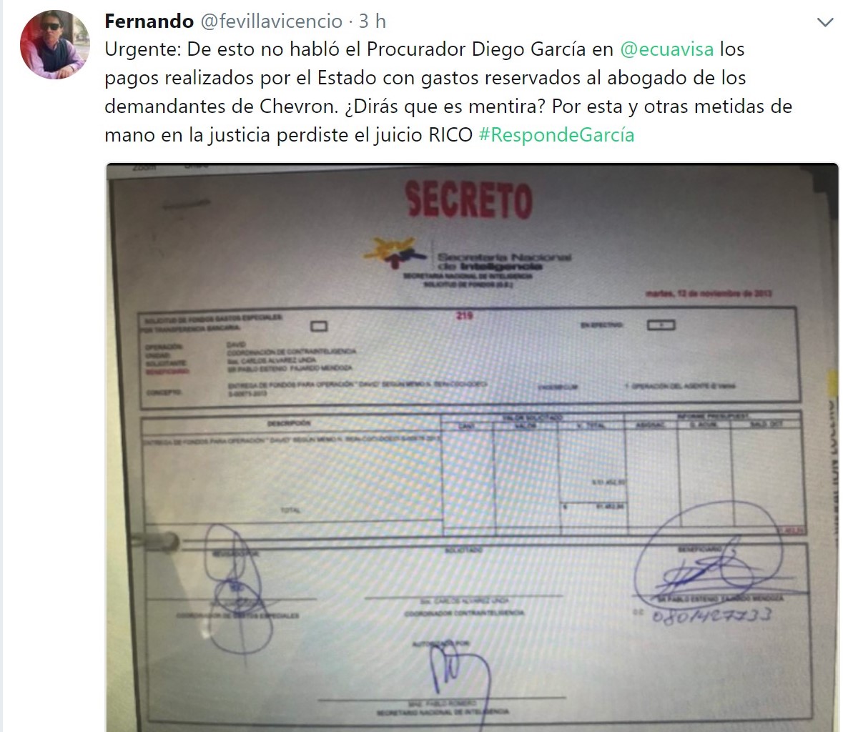Image resolution: width=843 pixels, height=732 pixels.
Task: Open the @fevillavicencio handle link
Action: (x=272, y=21)
